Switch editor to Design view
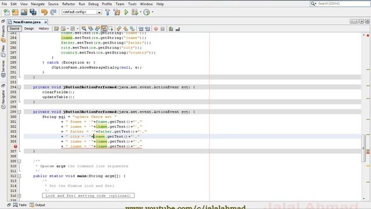The image size is (371, 209). [29, 28]
